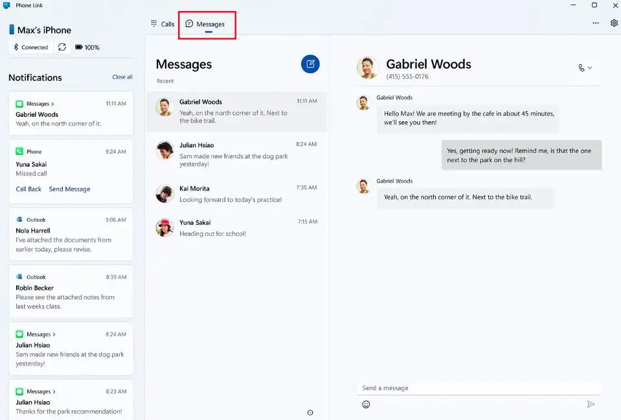Send a message to Yuna Sakai
Screen dimensions: 621x420
point(69,189)
